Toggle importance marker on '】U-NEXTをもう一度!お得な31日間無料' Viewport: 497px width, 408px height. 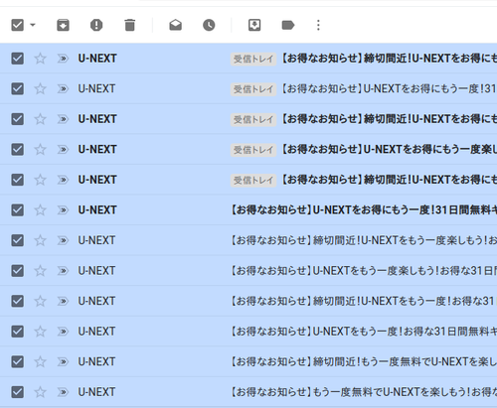(63, 332)
